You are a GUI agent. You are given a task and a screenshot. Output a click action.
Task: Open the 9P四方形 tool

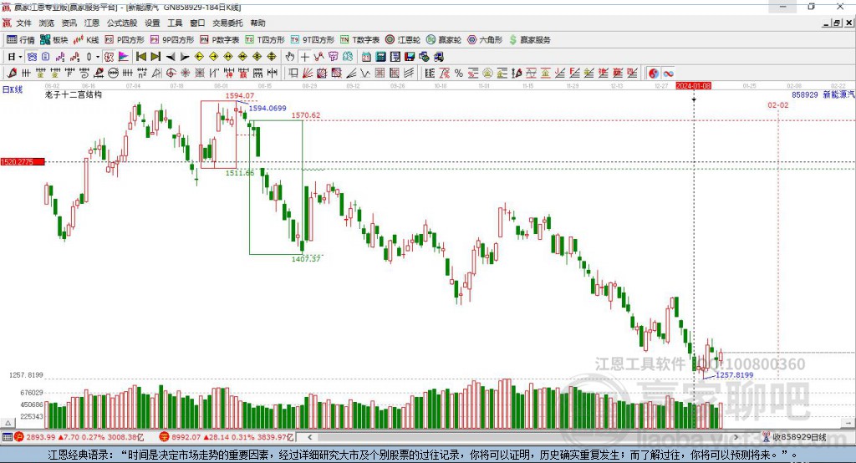172,40
